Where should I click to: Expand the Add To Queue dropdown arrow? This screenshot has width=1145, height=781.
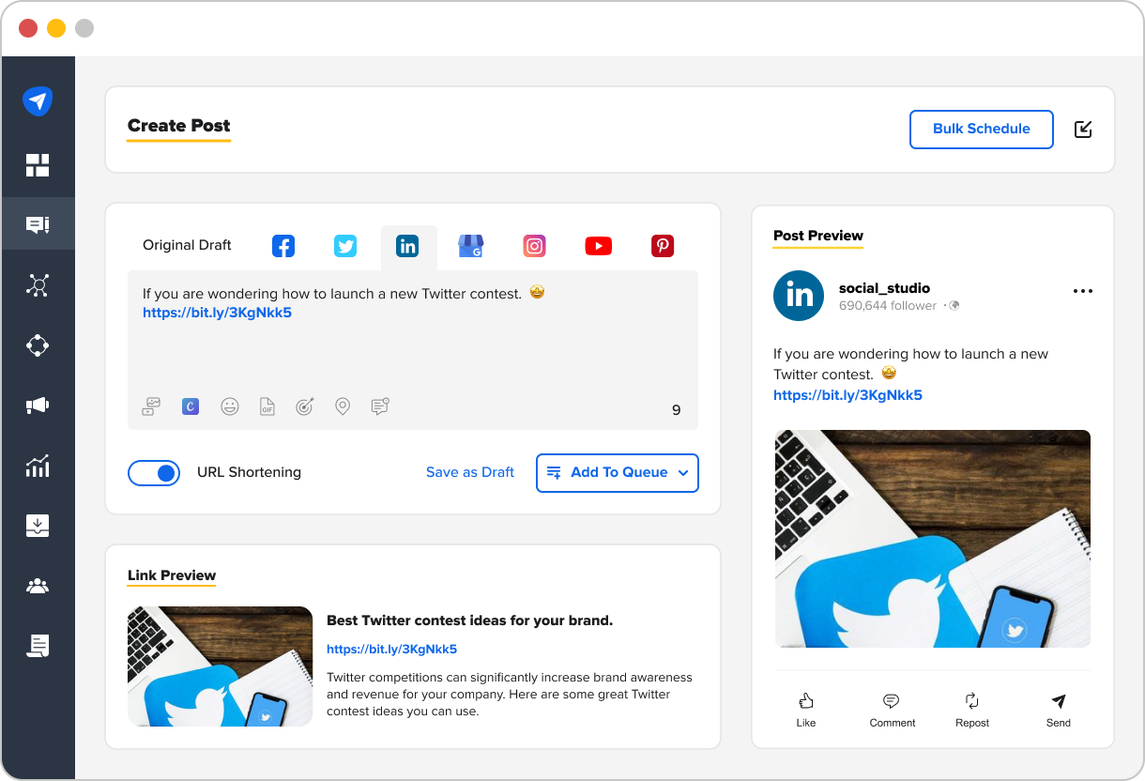[683, 473]
